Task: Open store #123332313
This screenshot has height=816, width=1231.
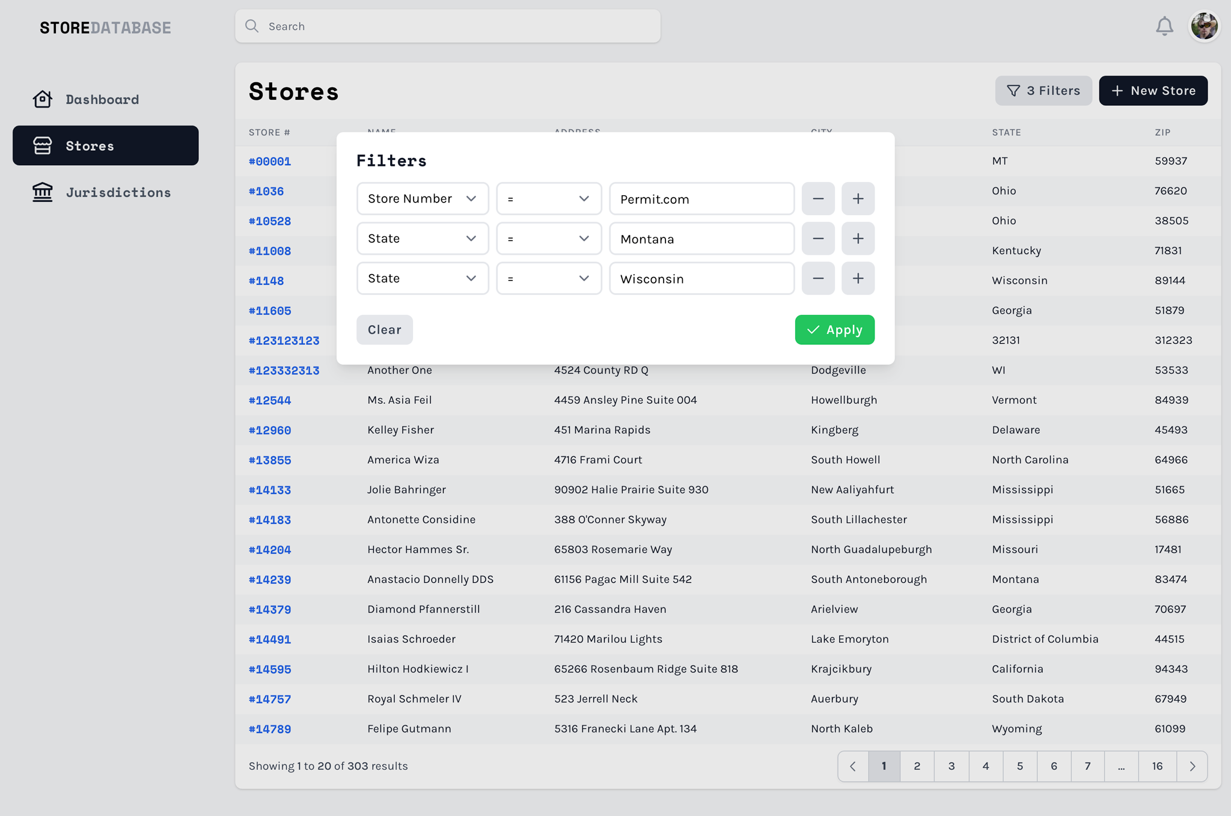Action: tap(284, 371)
